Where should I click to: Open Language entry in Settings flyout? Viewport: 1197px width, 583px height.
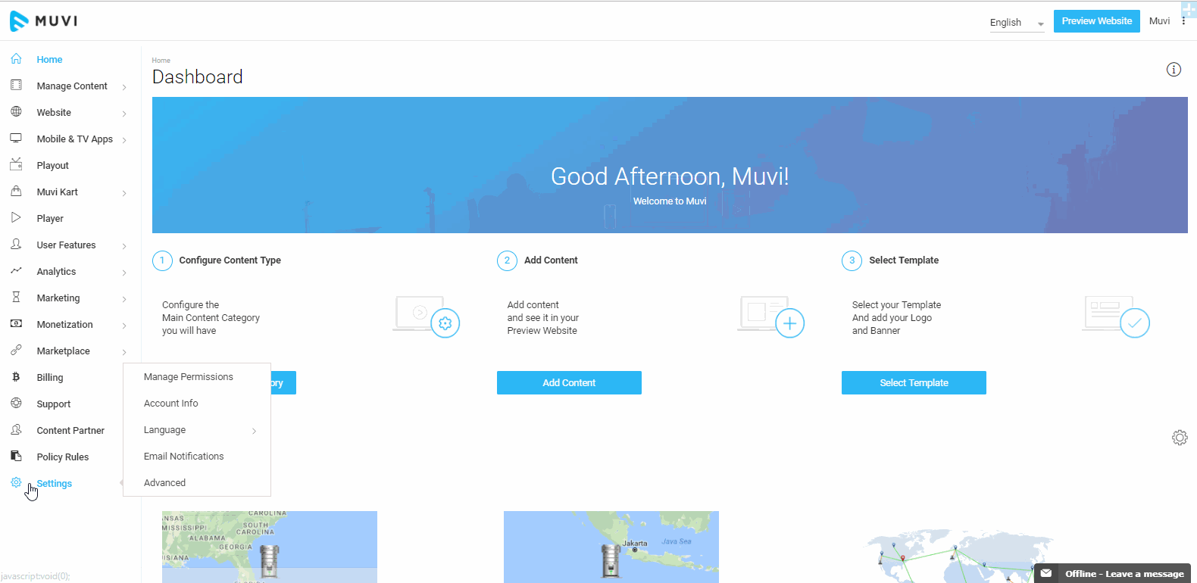click(x=165, y=429)
